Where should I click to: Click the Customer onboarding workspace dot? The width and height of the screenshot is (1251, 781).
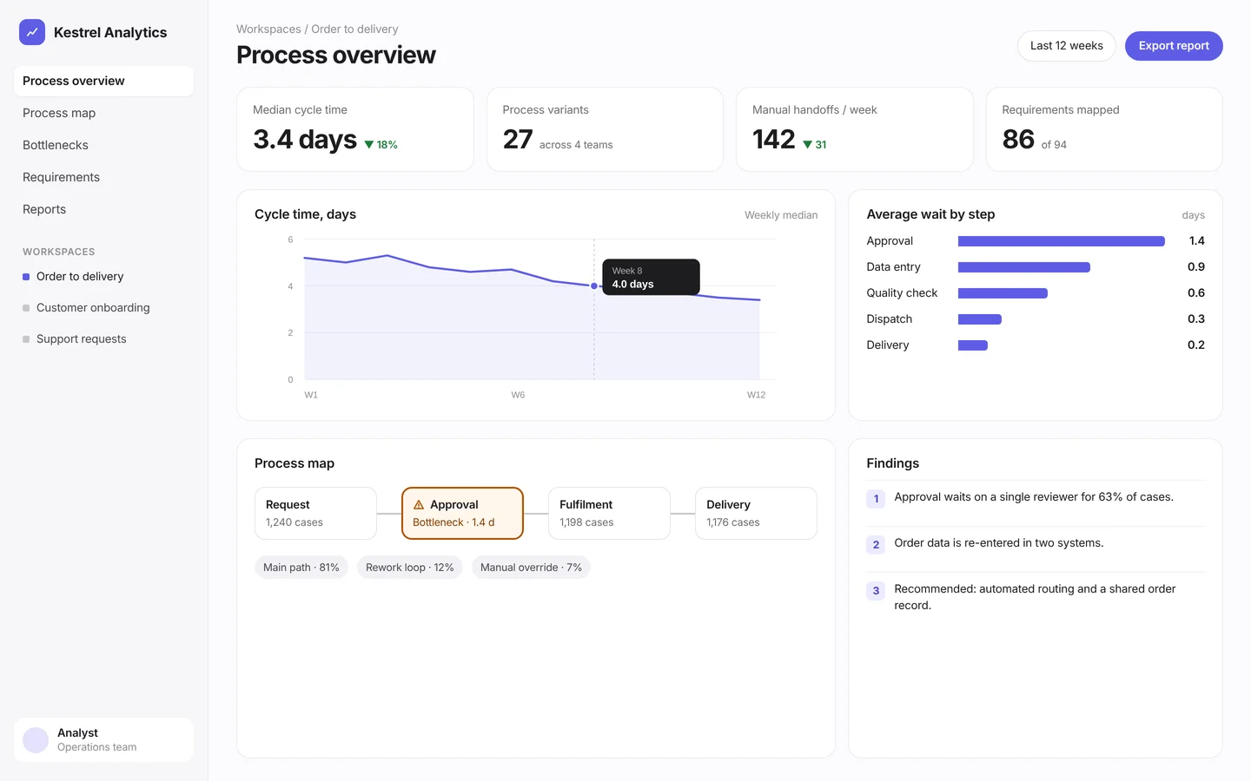pos(26,308)
